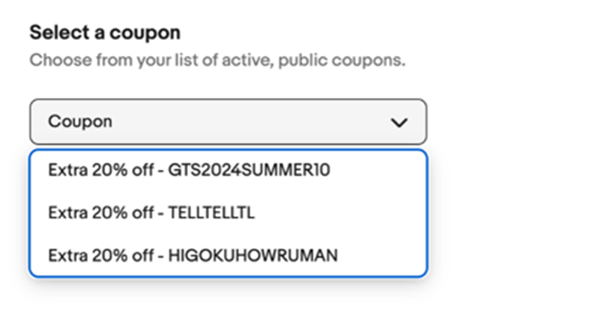Click the 'Coupon' placeholder label in the field

pyautogui.click(x=80, y=122)
